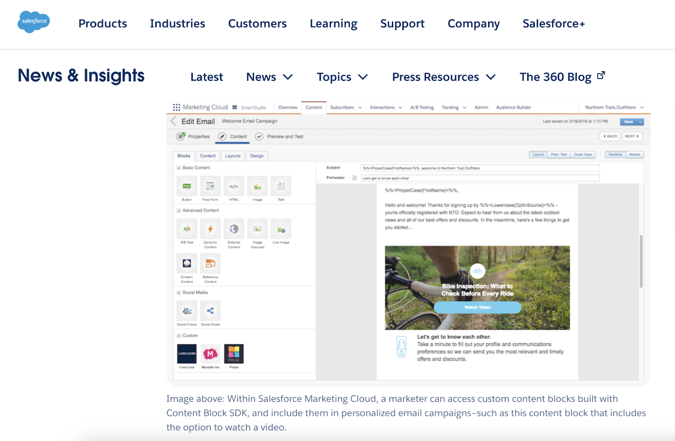Viewport: 675px width, 441px height.
Task: Choose the Livelicker custom content block
Action: pyautogui.click(x=186, y=354)
